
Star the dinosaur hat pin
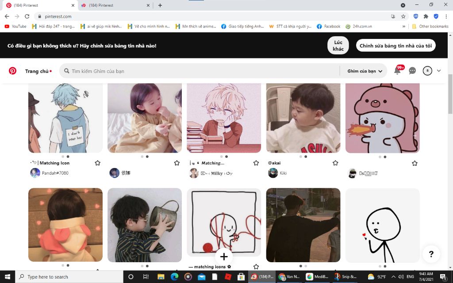415,163
